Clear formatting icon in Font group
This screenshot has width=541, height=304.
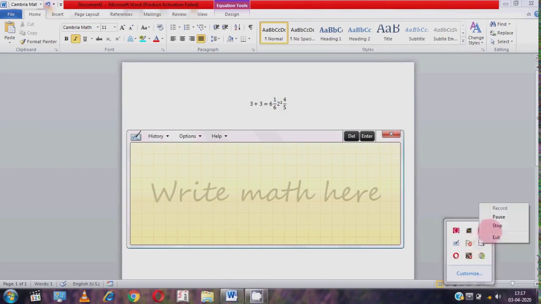(160, 27)
